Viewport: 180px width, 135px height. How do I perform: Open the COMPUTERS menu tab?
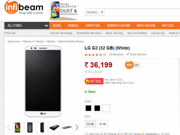tap(93, 25)
